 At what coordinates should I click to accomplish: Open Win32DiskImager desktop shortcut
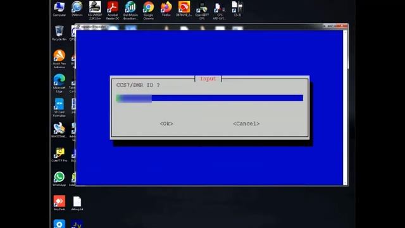[x=59, y=130]
